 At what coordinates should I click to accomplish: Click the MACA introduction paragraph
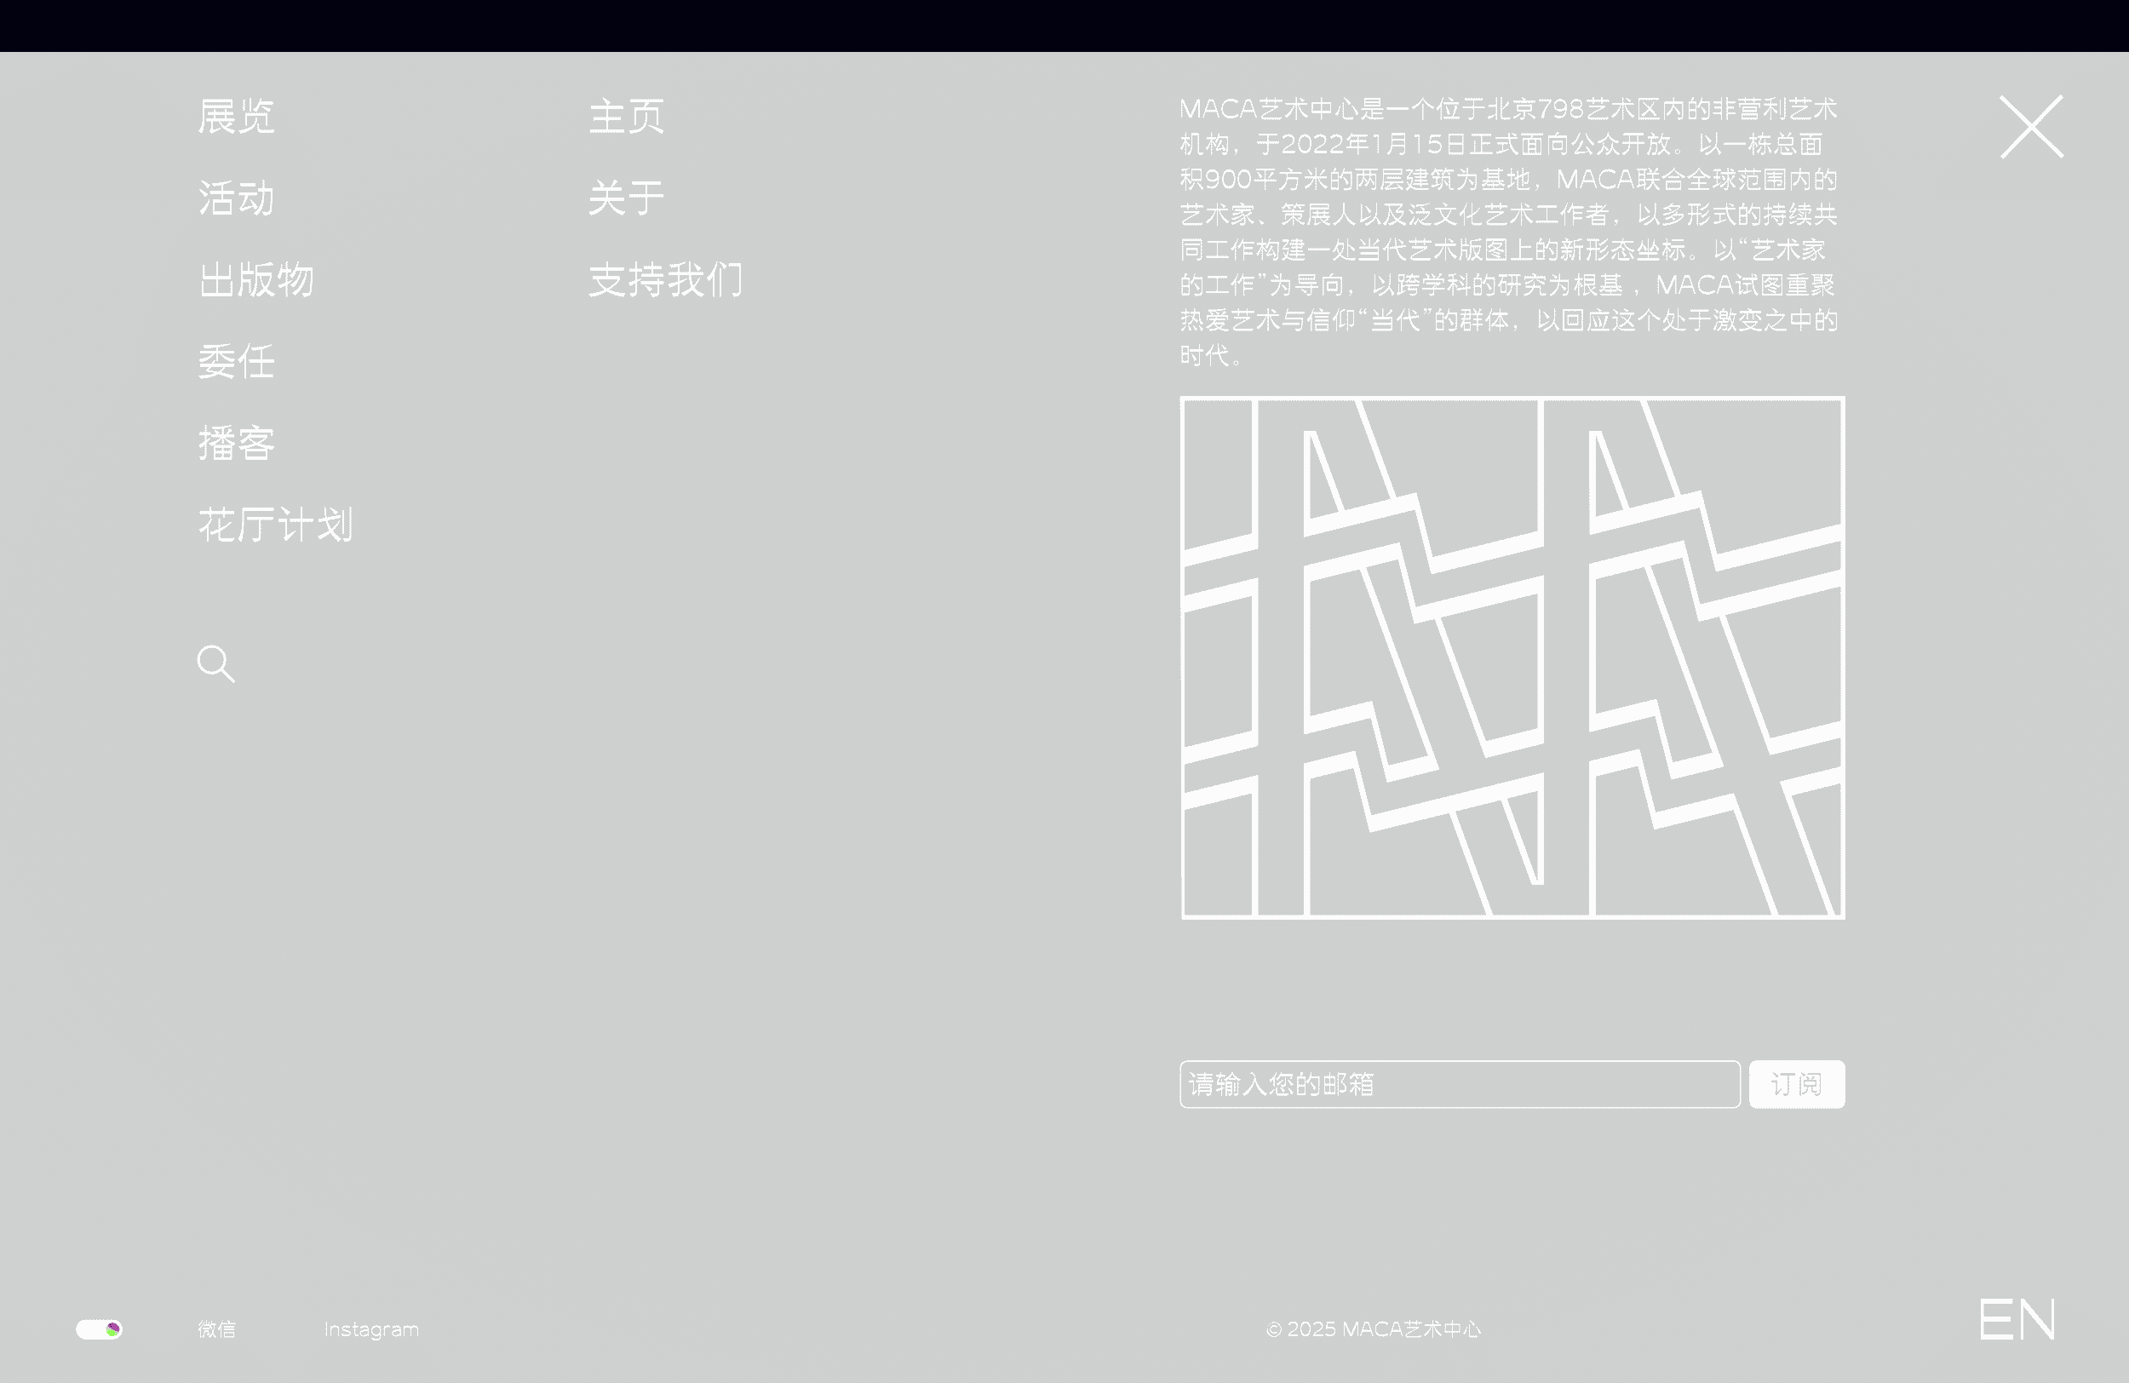(1508, 232)
